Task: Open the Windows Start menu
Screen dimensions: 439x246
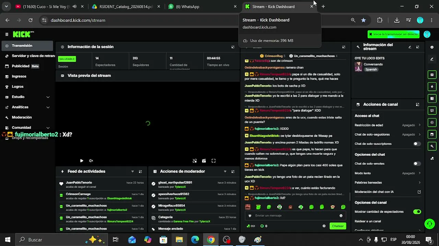Action: (x=8, y=240)
